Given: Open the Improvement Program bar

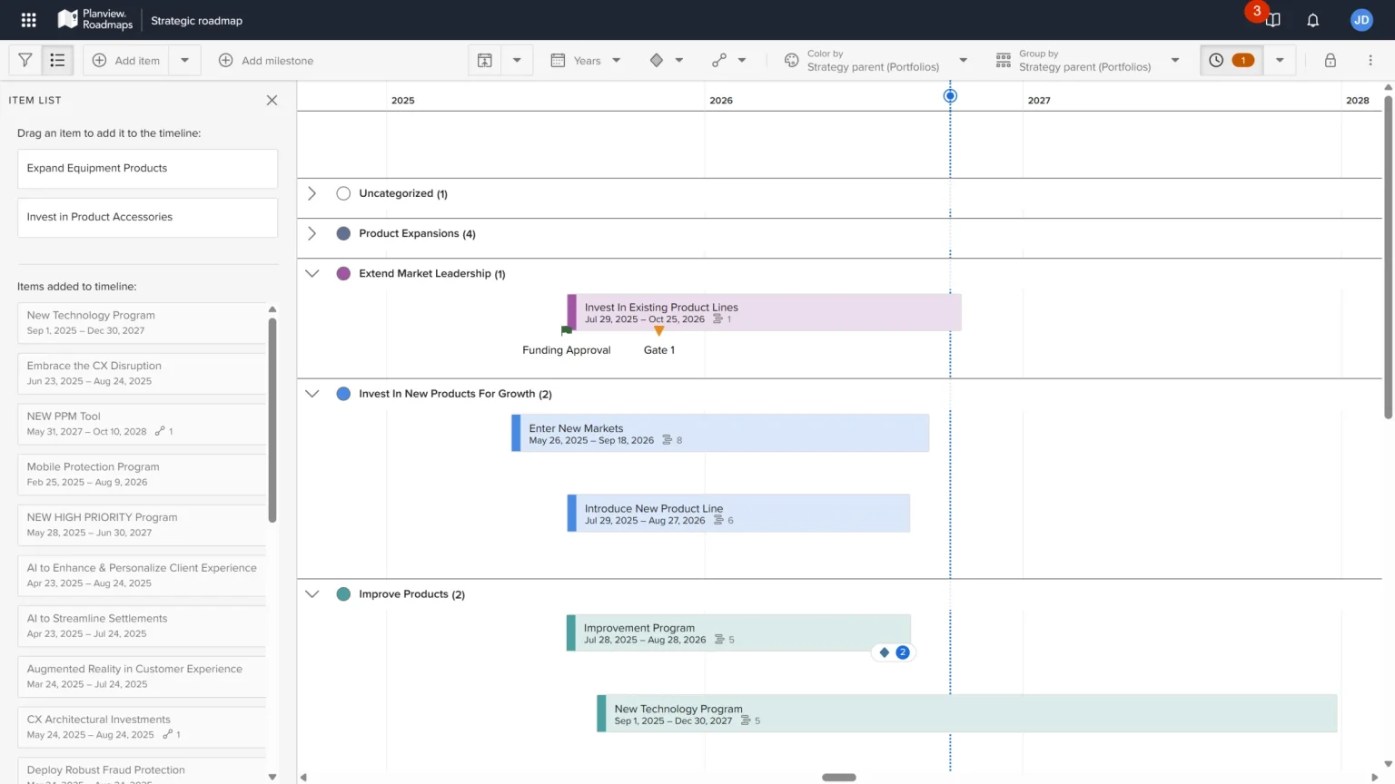Looking at the screenshot, I should pos(738,632).
